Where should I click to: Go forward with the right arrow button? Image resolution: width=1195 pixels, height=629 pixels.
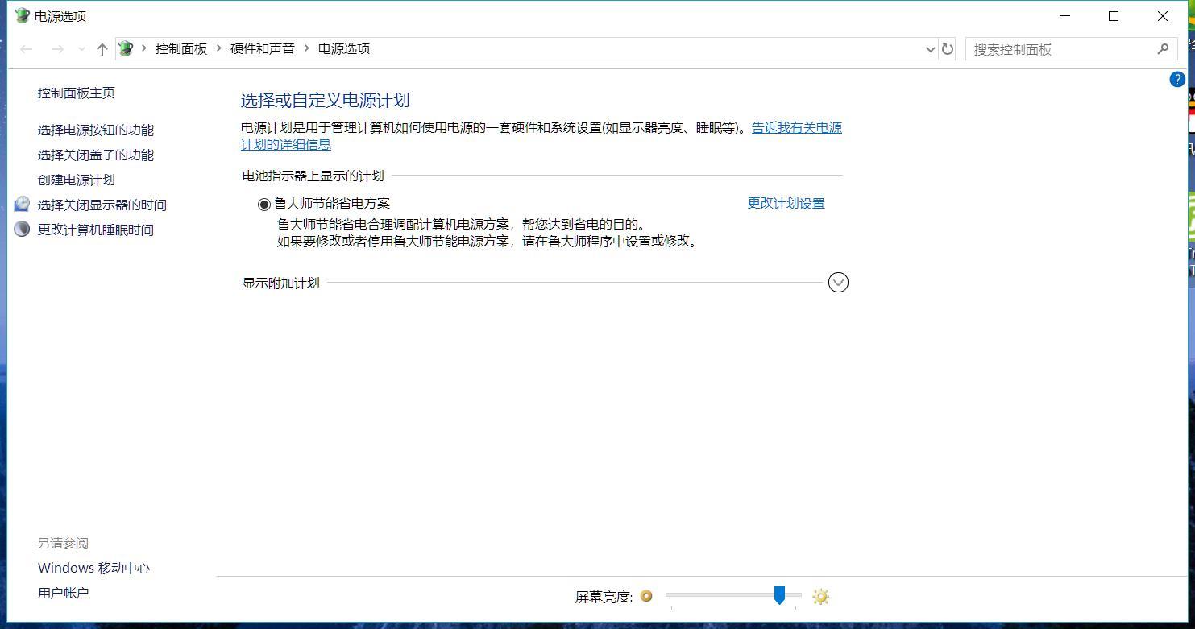pyautogui.click(x=57, y=49)
